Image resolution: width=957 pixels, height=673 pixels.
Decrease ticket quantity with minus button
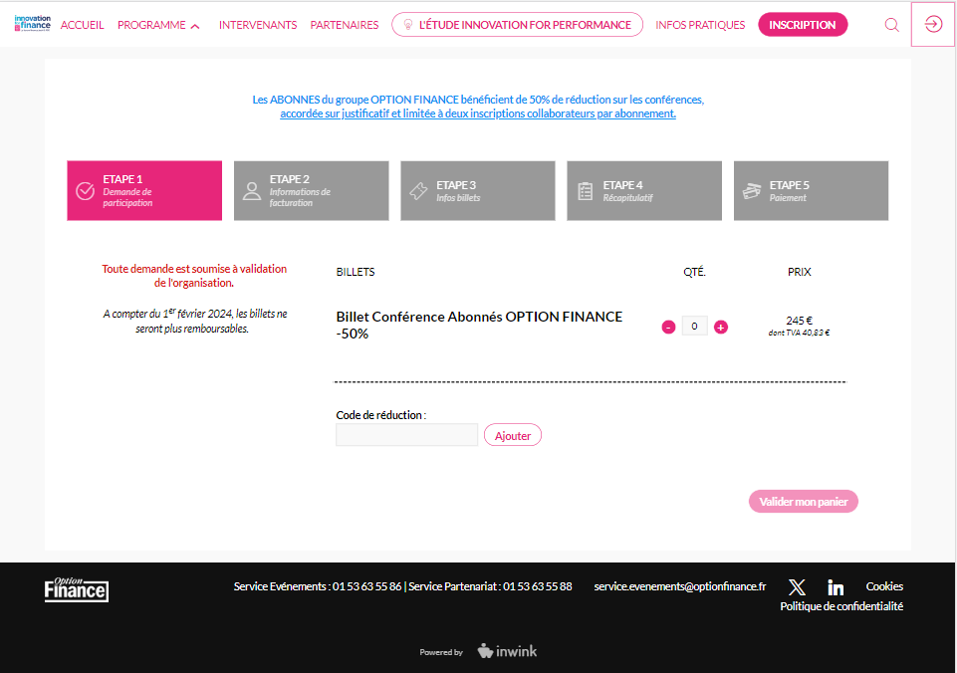[668, 328]
